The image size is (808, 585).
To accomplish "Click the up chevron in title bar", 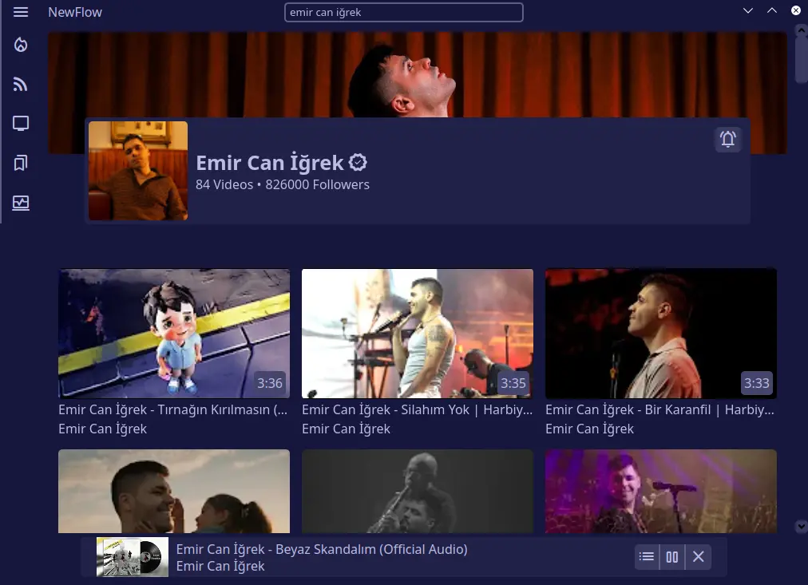I will (772, 11).
